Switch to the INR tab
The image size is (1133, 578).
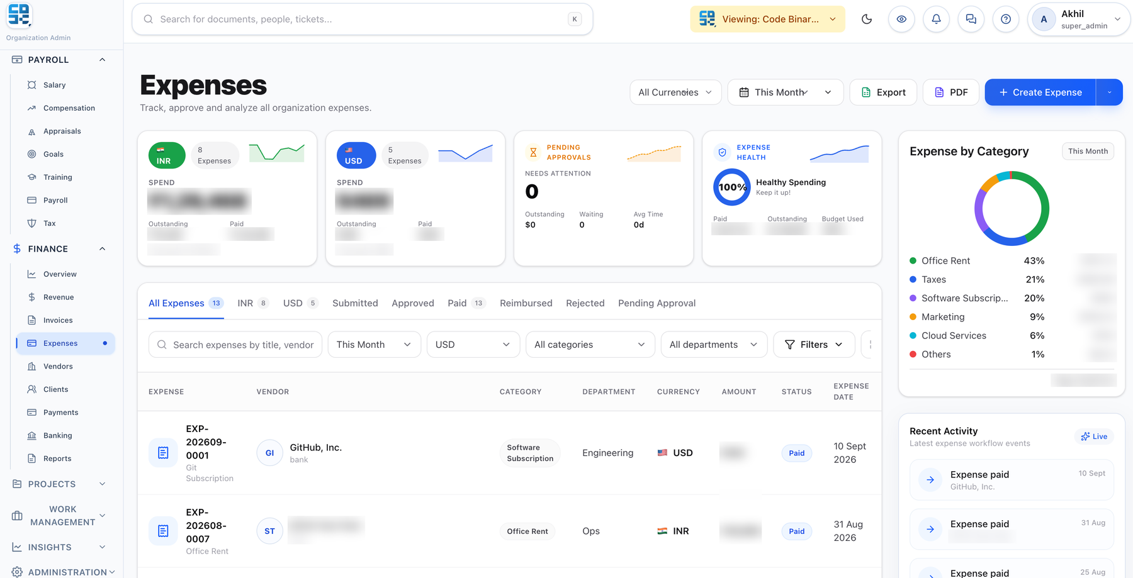253,303
